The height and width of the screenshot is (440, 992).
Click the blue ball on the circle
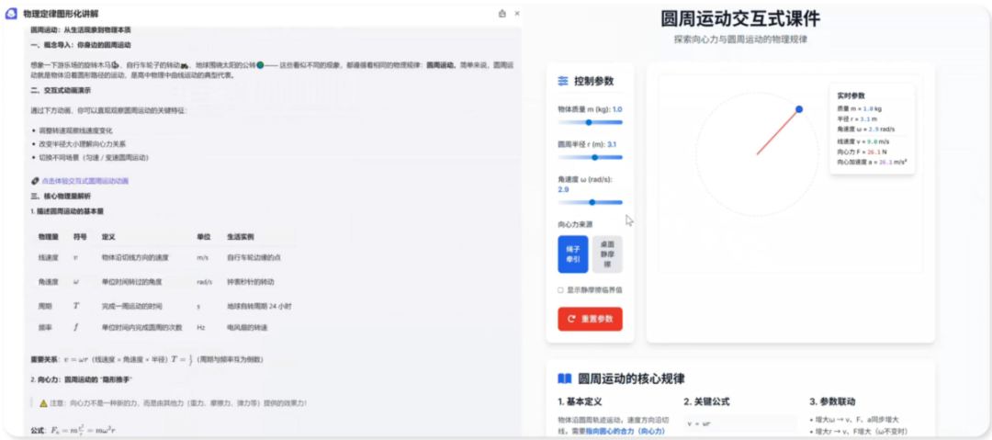tap(799, 109)
